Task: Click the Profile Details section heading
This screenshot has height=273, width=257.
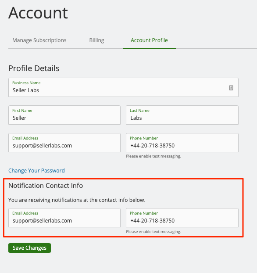Action: coord(34,68)
